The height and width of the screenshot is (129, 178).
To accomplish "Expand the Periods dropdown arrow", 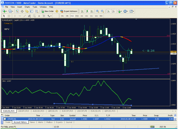I will (x=127, y=11).
